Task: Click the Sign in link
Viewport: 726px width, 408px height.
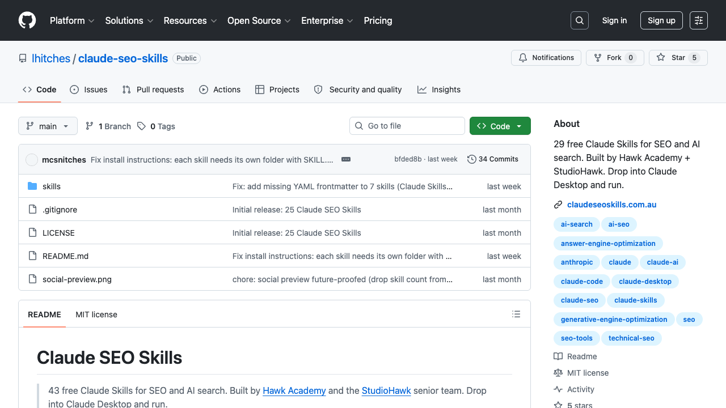Action: 614,20
